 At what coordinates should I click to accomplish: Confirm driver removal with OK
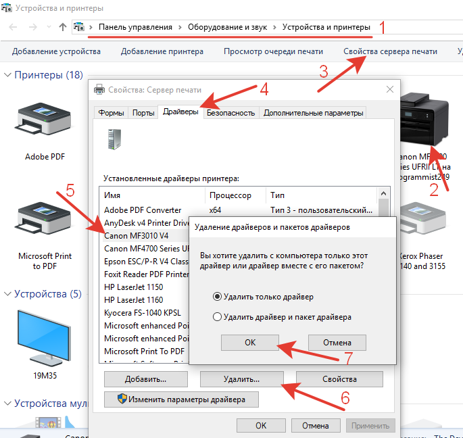click(250, 343)
